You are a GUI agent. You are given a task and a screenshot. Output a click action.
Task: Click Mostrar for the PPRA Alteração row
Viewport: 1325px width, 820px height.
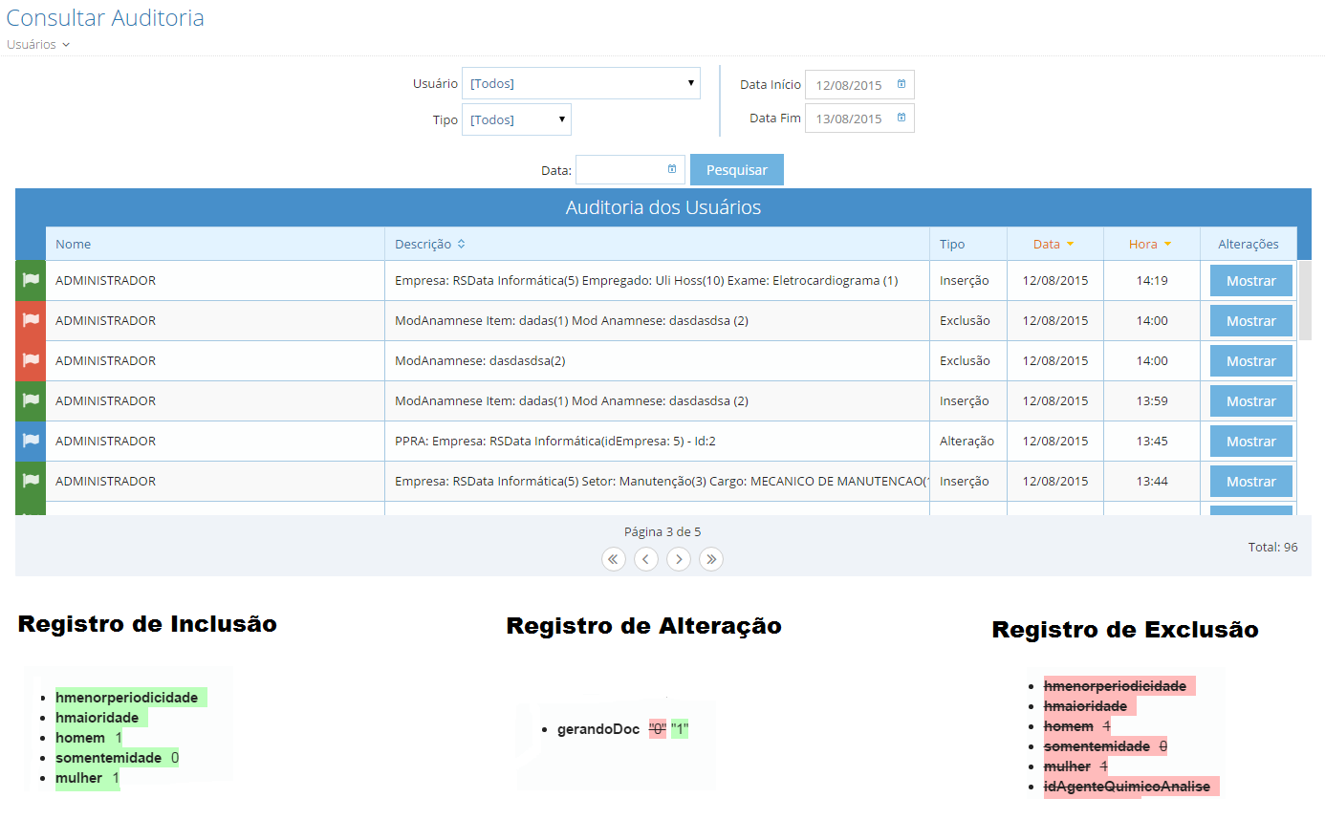(x=1251, y=442)
